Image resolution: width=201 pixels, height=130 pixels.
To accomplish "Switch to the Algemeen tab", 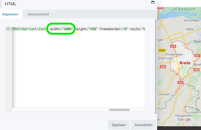I will (x=10, y=14).
